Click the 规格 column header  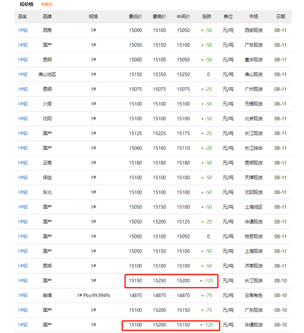(x=93, y=17)
